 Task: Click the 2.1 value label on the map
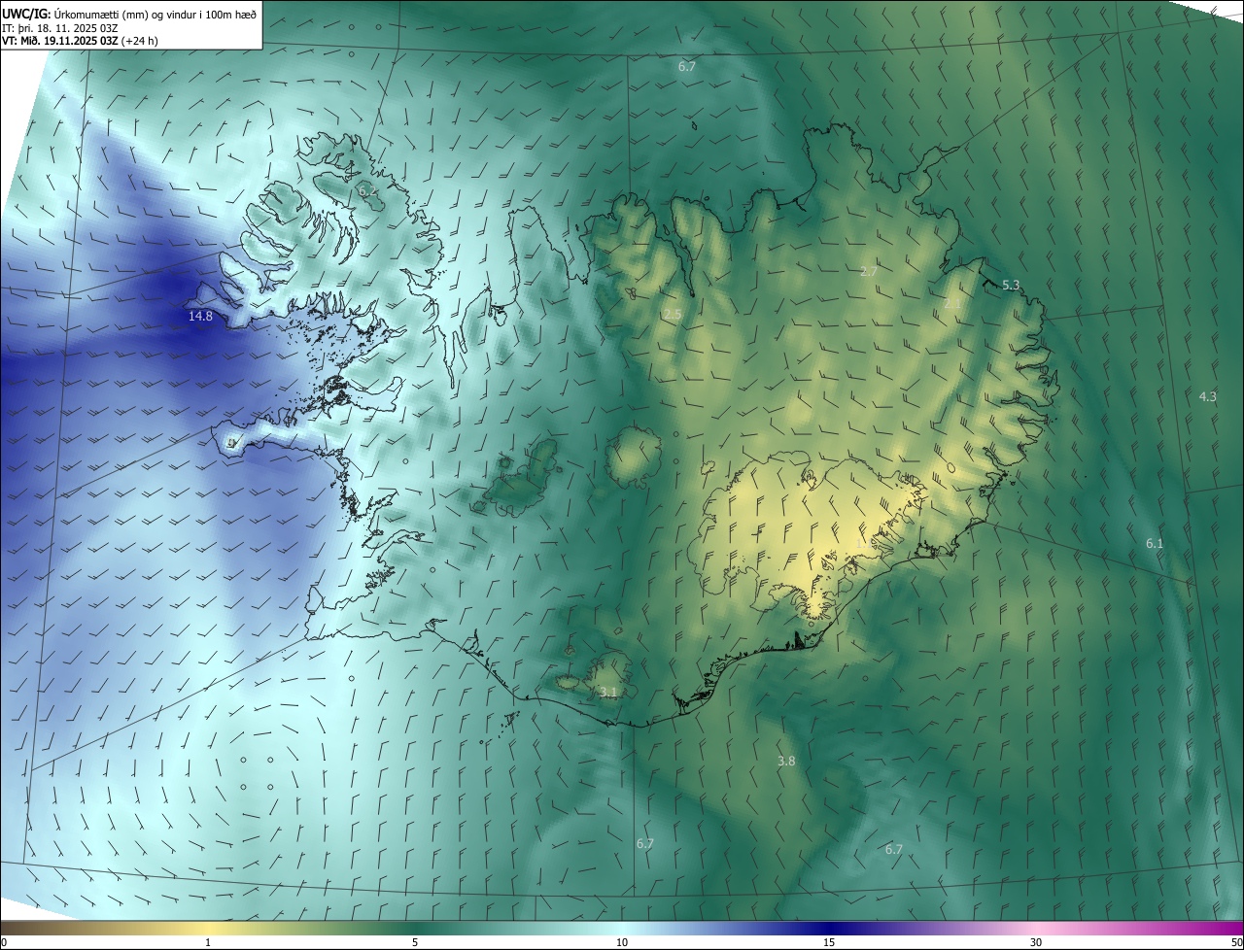click(952, 304)
